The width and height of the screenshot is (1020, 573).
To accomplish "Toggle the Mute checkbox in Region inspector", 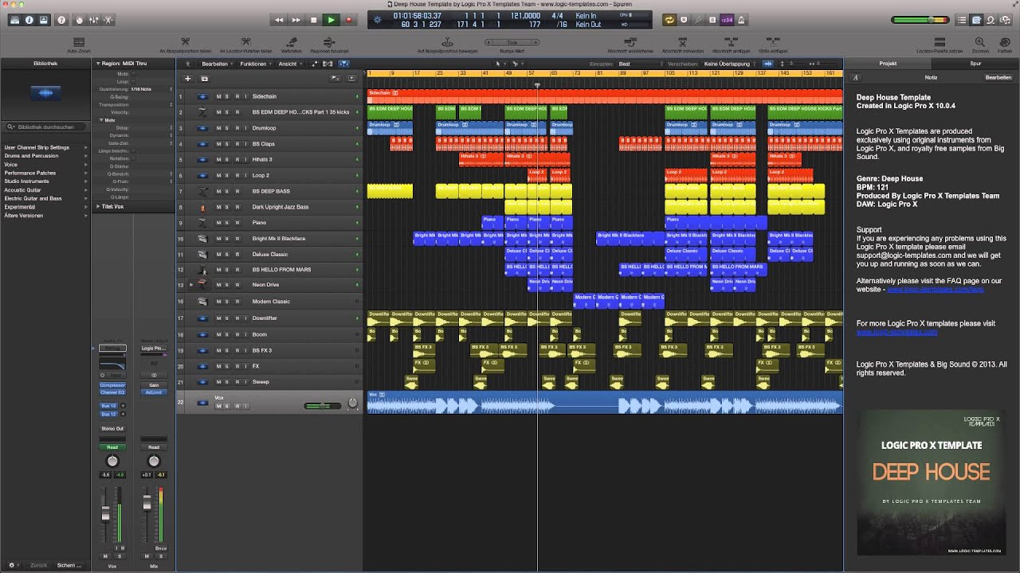I will pos(134,73).
